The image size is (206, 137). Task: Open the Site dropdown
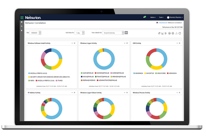35,33
